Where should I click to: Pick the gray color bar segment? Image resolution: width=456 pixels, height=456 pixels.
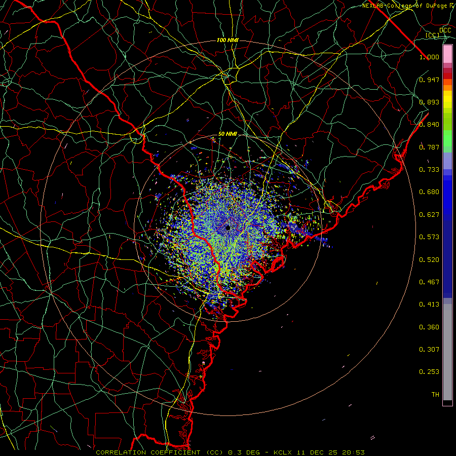(x=447, y=352)
